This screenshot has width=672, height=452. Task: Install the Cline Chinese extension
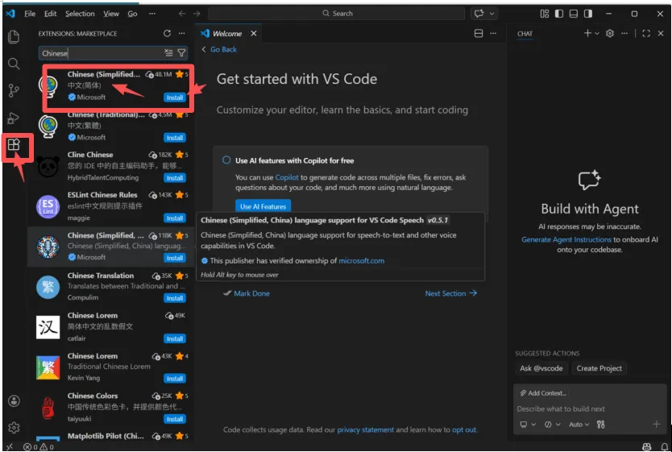(x=175, y=178)
